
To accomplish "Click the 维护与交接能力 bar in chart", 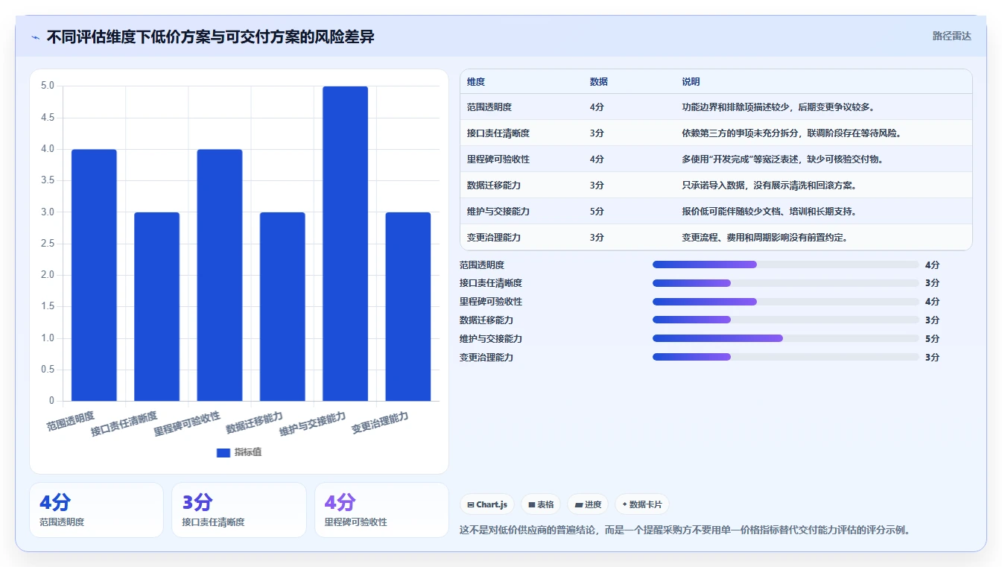I will click(345, 244).
